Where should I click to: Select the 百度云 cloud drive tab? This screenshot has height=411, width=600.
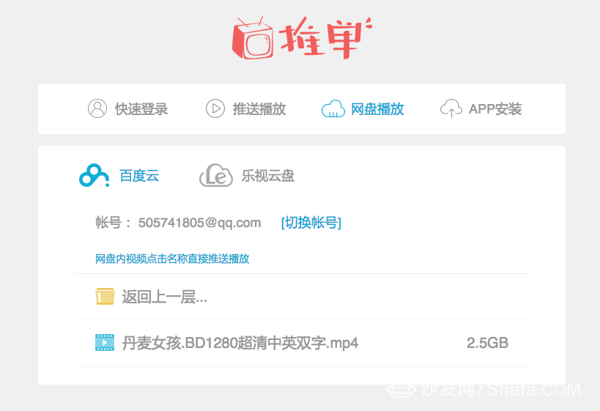pos(119,176)
